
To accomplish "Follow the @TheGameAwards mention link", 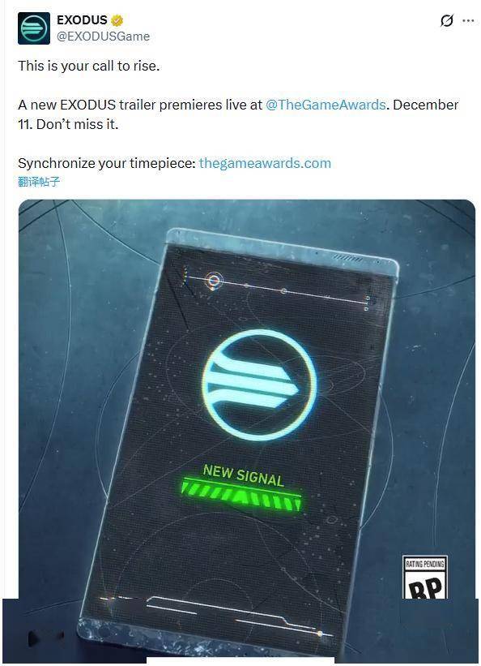I will coord(326,105).
